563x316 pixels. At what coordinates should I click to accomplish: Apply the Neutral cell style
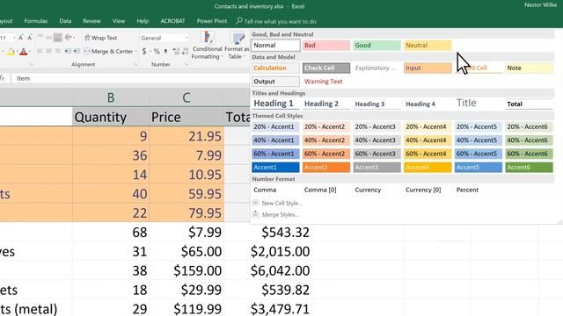pyautogui.click(x=428, y=45)
